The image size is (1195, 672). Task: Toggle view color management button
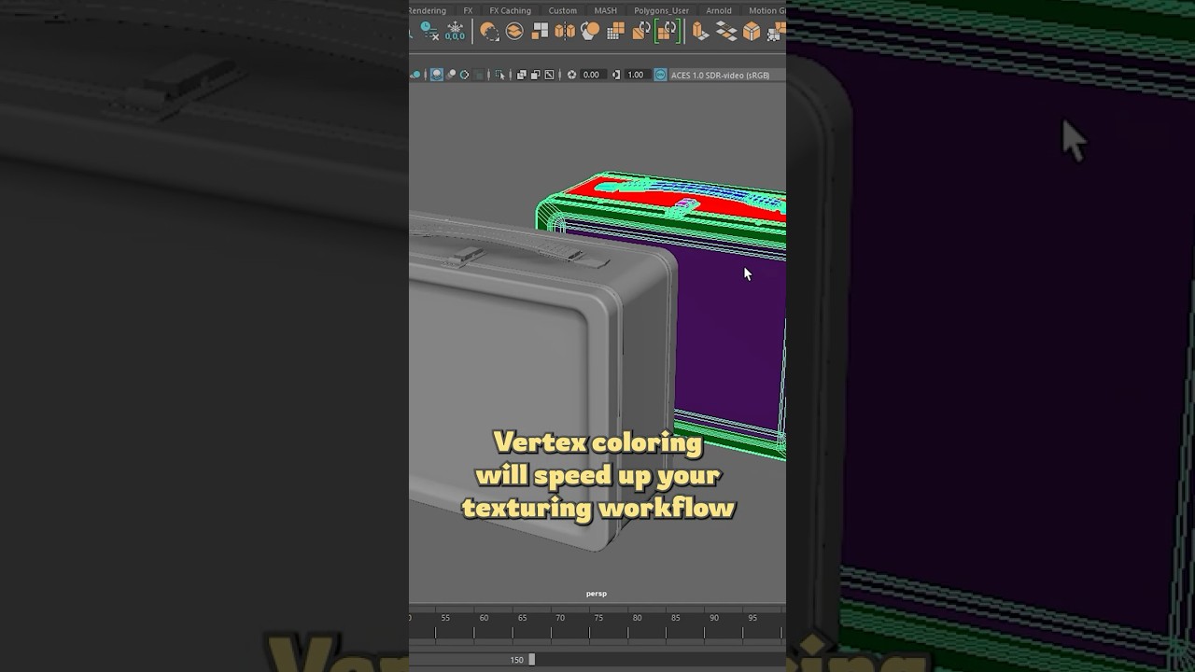click(x=660, y=75)
